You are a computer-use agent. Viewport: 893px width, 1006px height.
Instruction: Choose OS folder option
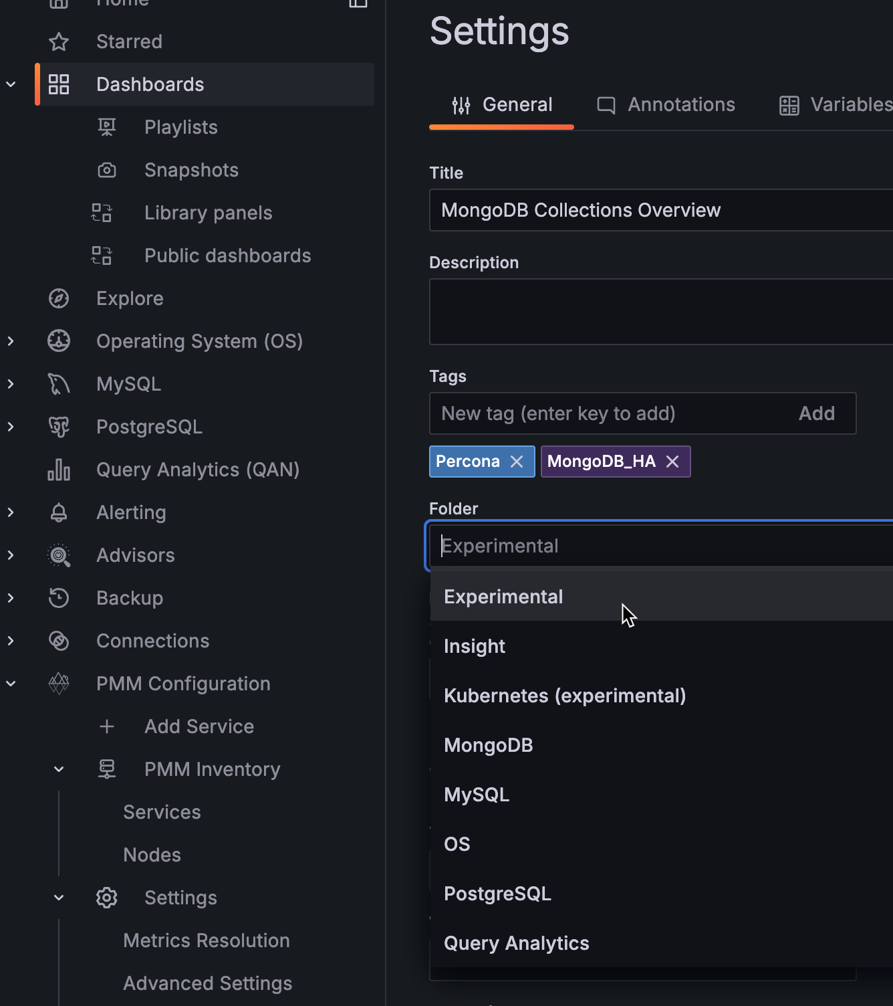tap(662, 844)
